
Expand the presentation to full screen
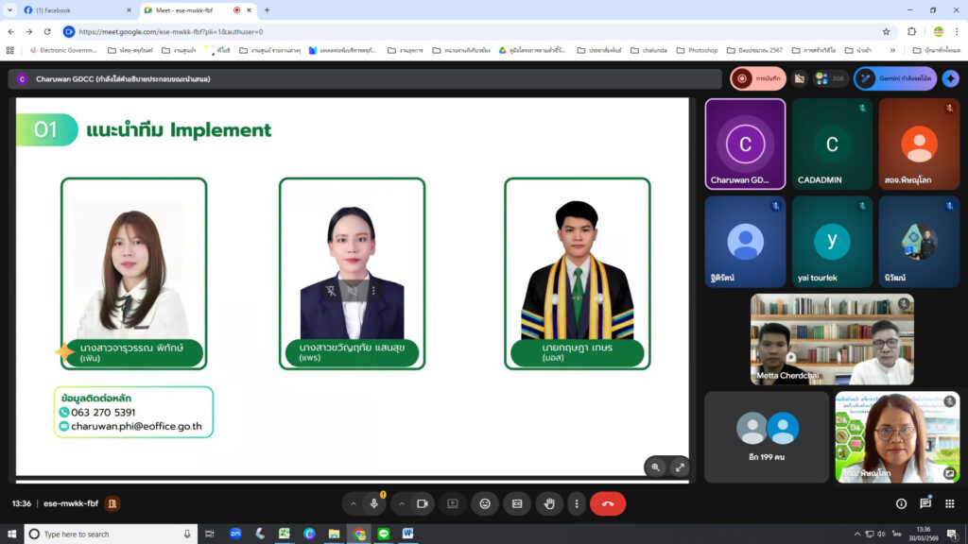click(680, 467)
